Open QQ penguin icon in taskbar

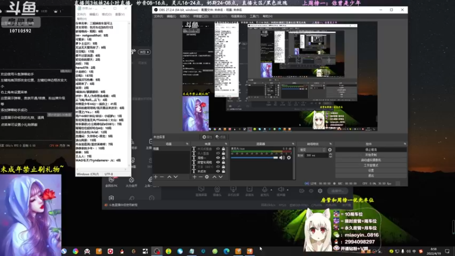coord(122,251)
